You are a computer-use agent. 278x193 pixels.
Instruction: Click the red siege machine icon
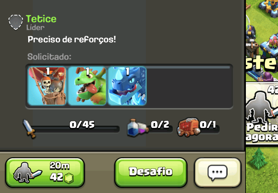188,127
